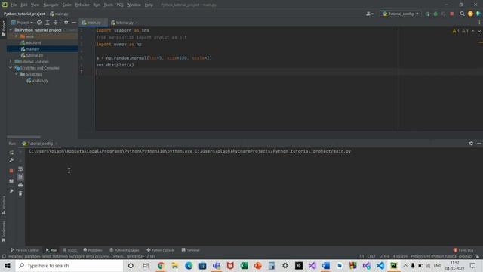The width and height of the screenshot is (483, 272).
Task: Open the File menu
Action: 14,5
